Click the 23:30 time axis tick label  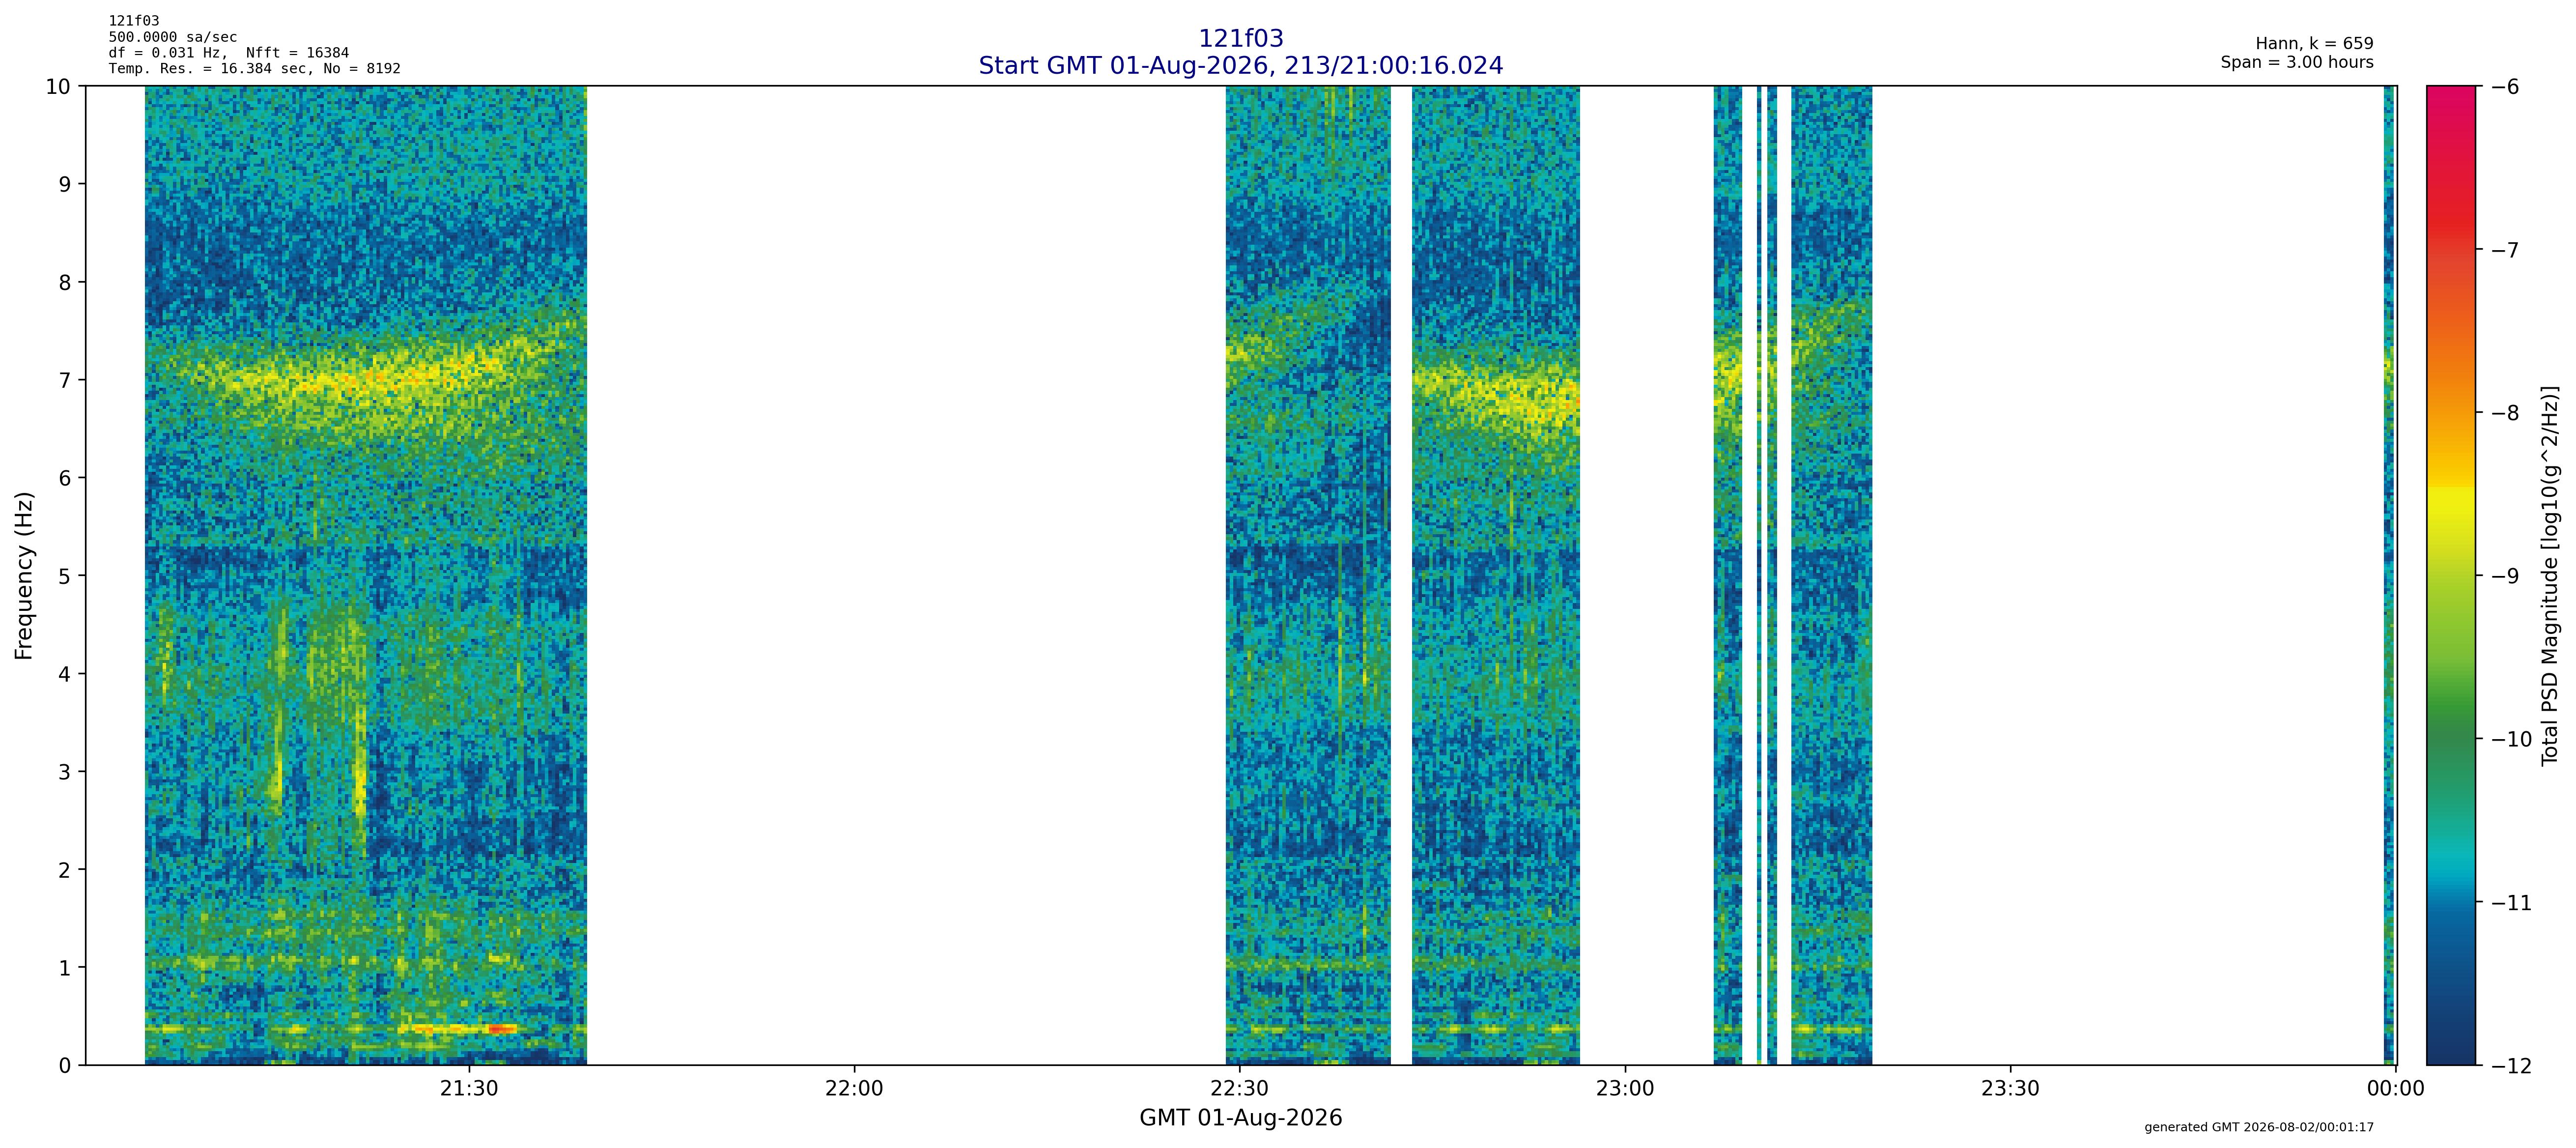pos(2010,1089)
